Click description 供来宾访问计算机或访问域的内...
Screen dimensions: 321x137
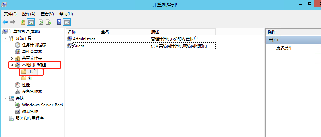(x=180, y=46)
